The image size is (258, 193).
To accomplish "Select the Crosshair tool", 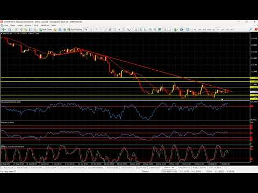I will pyautogui.click(x=91, y=29).
